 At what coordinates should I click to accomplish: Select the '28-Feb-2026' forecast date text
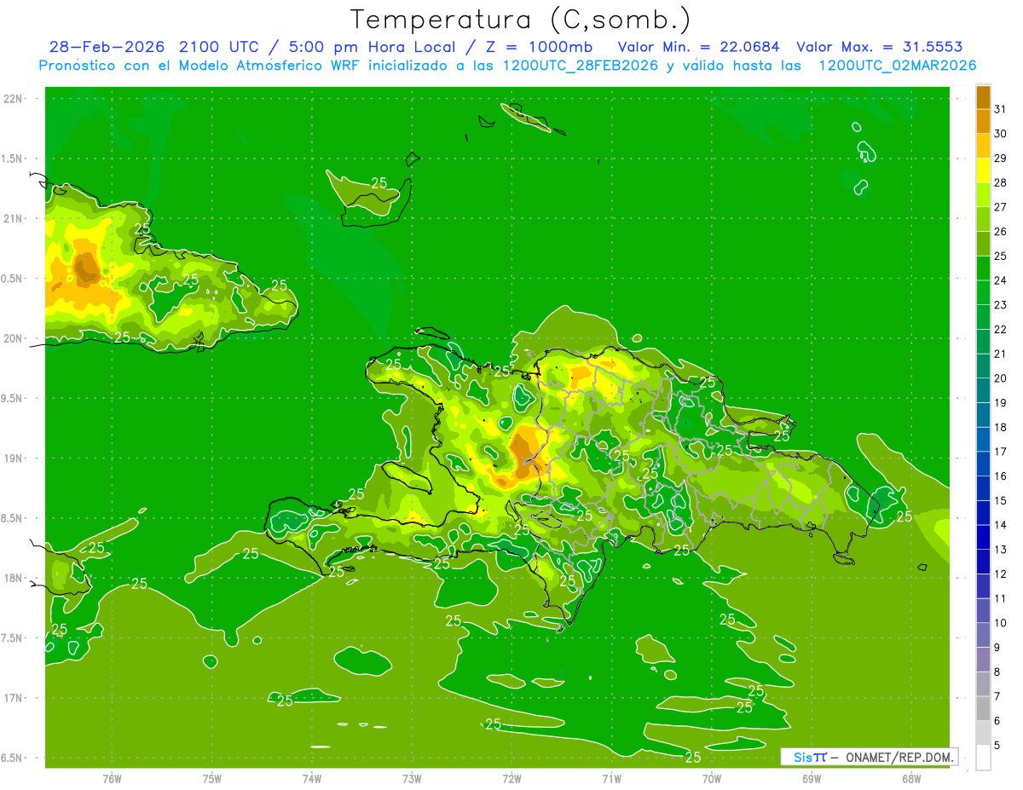[x=107, y=47]
